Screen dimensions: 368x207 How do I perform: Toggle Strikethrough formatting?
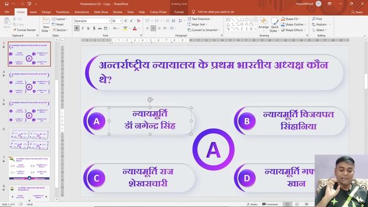pyautogui.click(x=99, y=28)
